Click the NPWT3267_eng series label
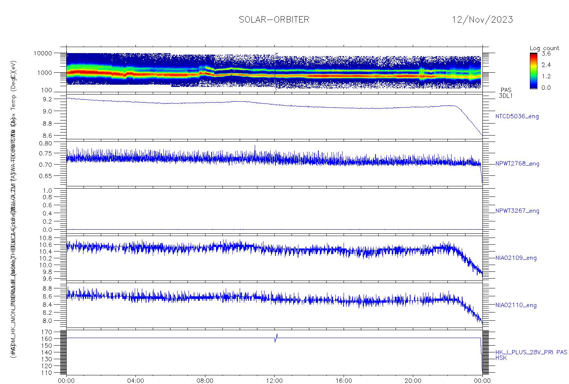The image size is (569, 384). (x=517, y=211)
